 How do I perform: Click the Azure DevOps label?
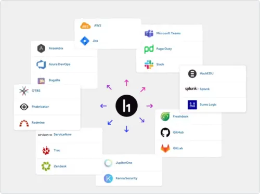59,64
